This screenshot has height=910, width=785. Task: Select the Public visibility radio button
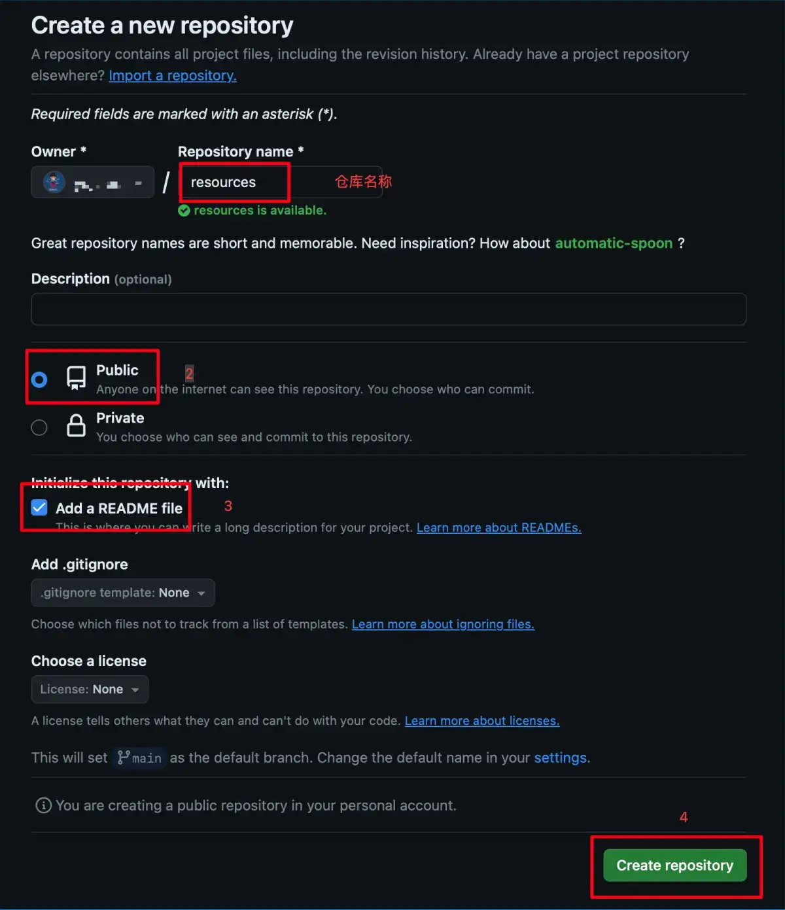click(x=39, y=379)
